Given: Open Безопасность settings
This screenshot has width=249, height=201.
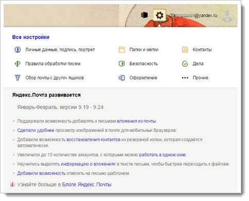Looking at the screenshot, I should tap(143, 64).
